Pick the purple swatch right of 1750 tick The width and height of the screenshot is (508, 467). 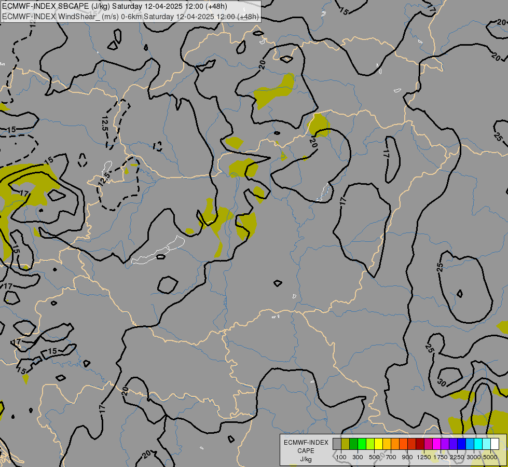(x=445, y=444)
